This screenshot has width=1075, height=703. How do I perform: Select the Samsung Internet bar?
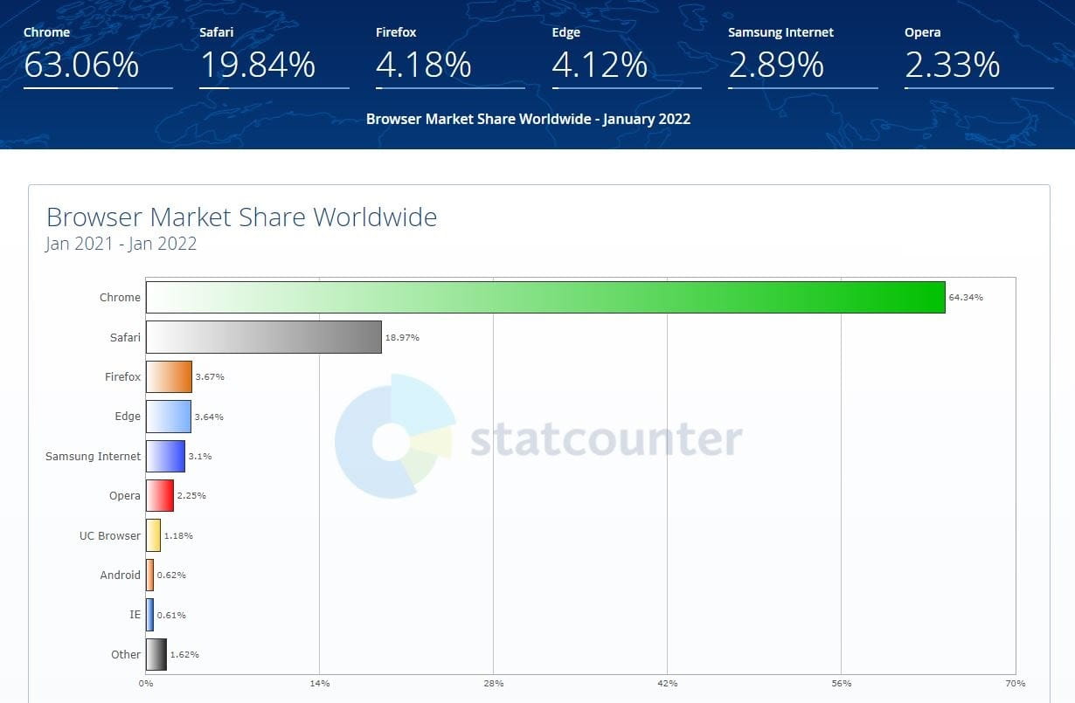tap(164, 456)
